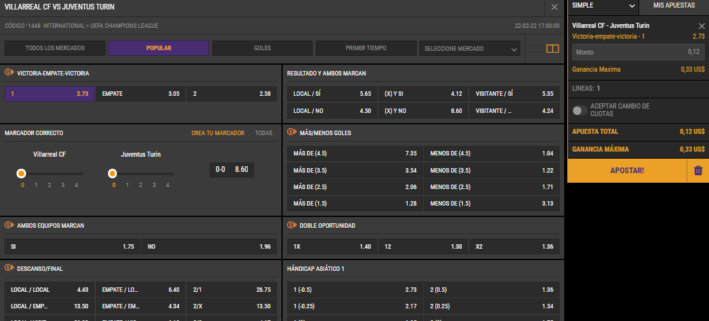The width and height of the screenshot is (709, 321).
Task: Open the Mis Apuestas tab
Action: (673, 6)
